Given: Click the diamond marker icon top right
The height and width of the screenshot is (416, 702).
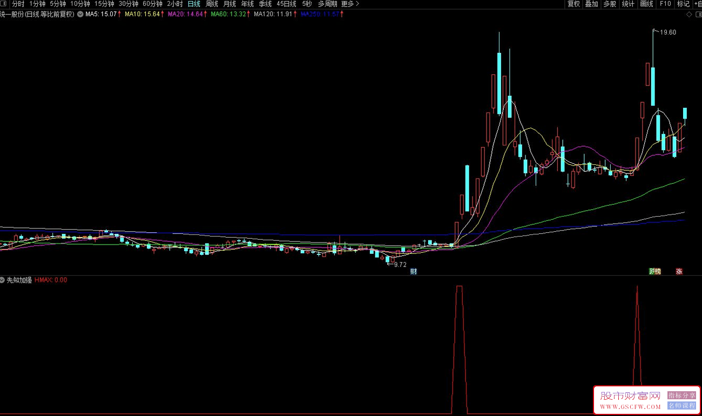Looking at the screenshot, I should tap(688, 15).
